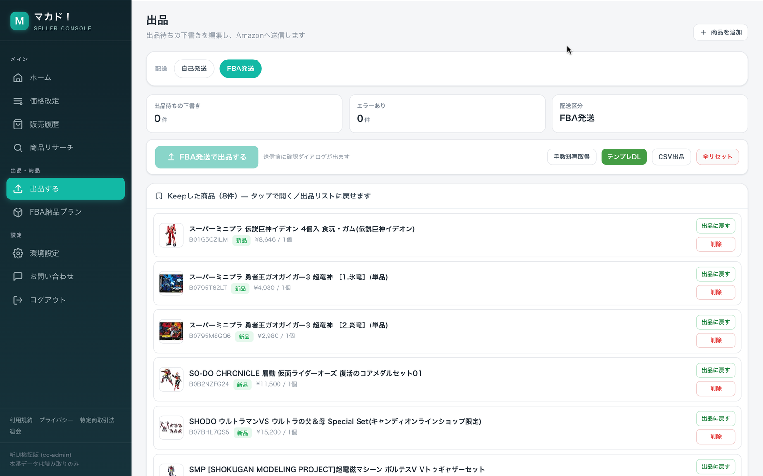
Task: Click the red 全リセット button
Action: [717, 157]
